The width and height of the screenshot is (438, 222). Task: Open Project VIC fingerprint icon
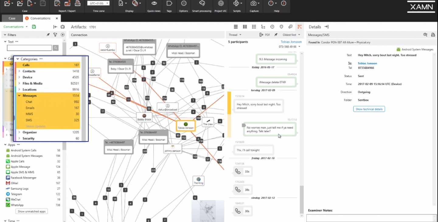click(221, 3)
